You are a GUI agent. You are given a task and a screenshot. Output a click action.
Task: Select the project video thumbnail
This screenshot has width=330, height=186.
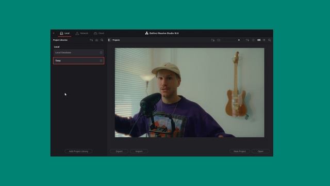[189, 92]
